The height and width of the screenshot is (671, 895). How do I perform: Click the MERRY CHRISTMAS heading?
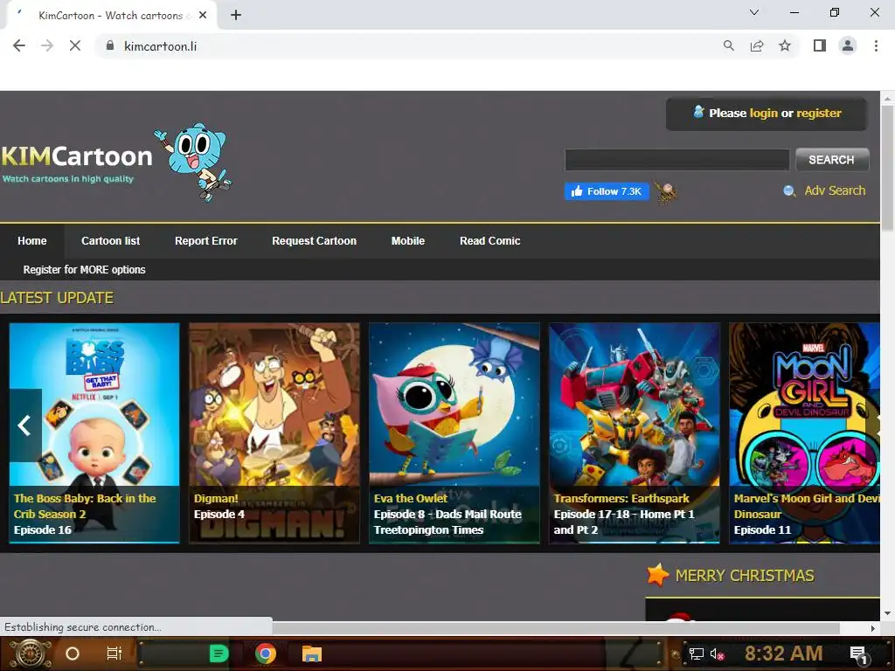745,575
